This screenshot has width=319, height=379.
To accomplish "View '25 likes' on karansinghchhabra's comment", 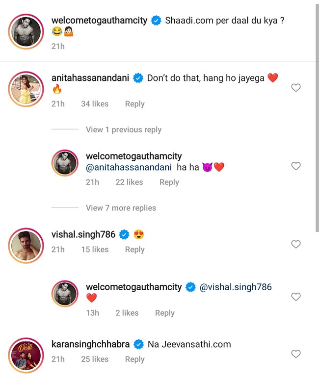I will tap(95, 359).
